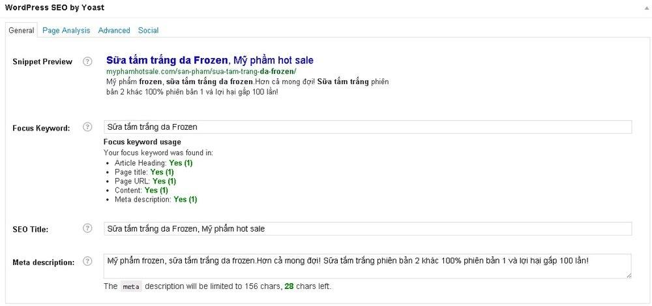
Task: Show help for the SEO Title field
Action: click(87, 228)
